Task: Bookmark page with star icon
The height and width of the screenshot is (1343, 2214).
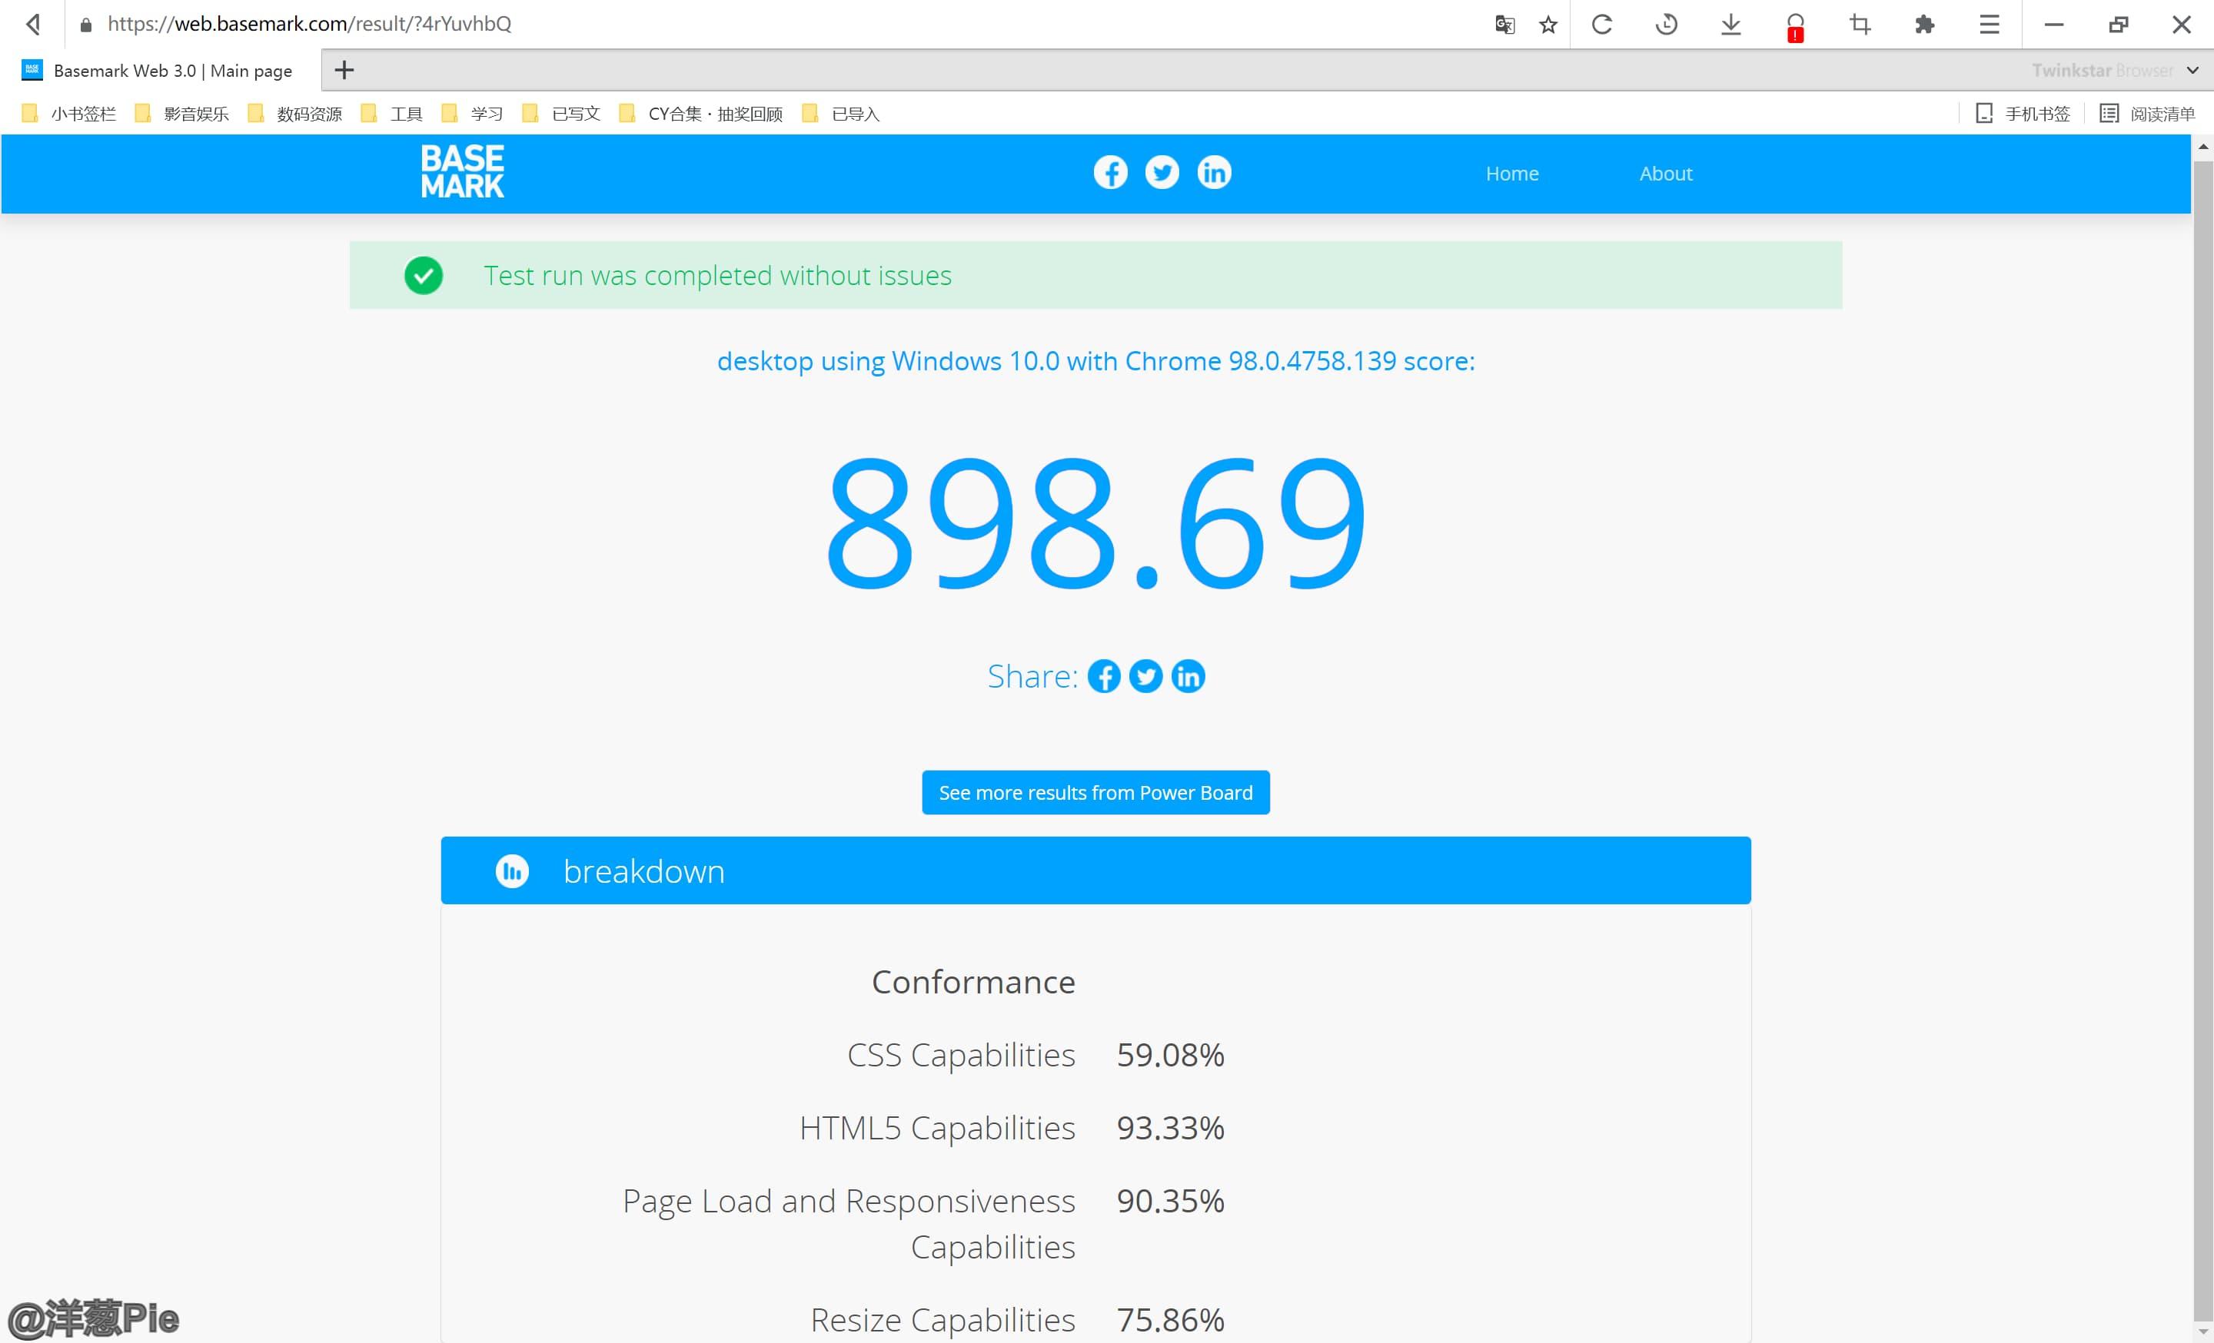Action: tap(1547, 25)
